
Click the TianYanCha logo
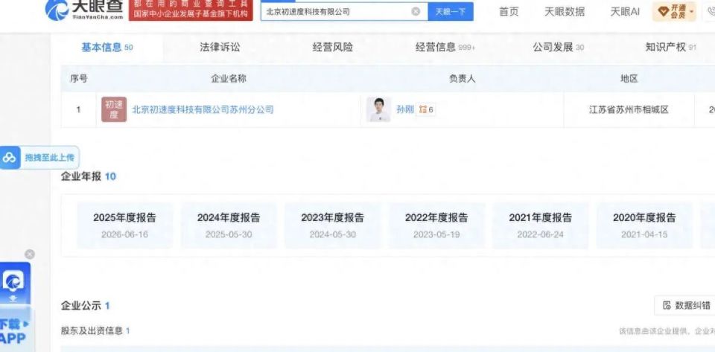[x=84, y=10]
